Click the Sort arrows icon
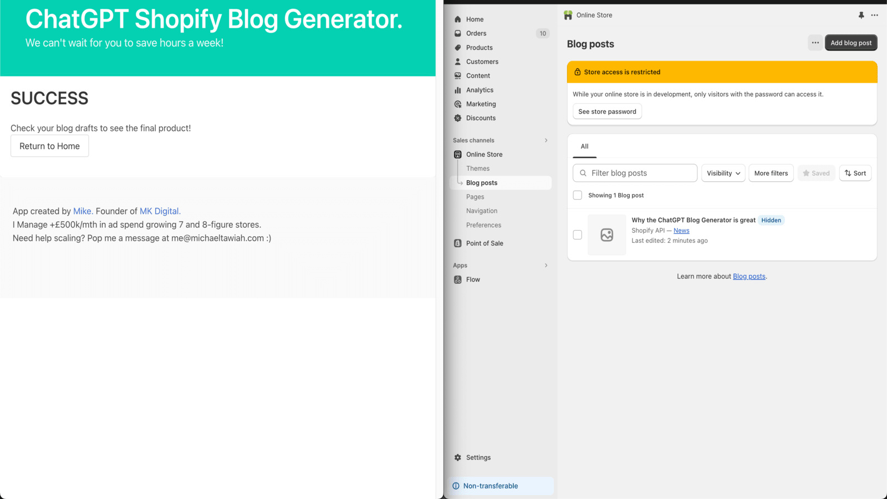Image resolution: width=887 pixels, height=499 pixels. click(848, 173)
